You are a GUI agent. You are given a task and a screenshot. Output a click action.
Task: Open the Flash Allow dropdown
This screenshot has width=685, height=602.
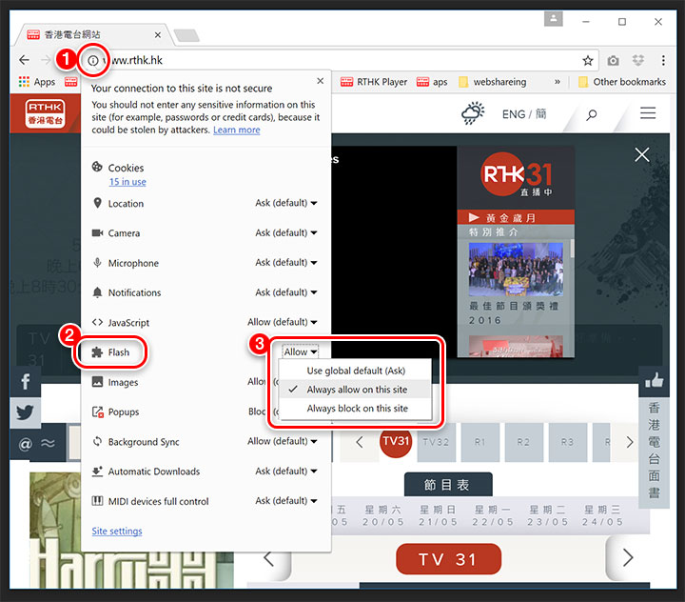(x=301, y=351)
